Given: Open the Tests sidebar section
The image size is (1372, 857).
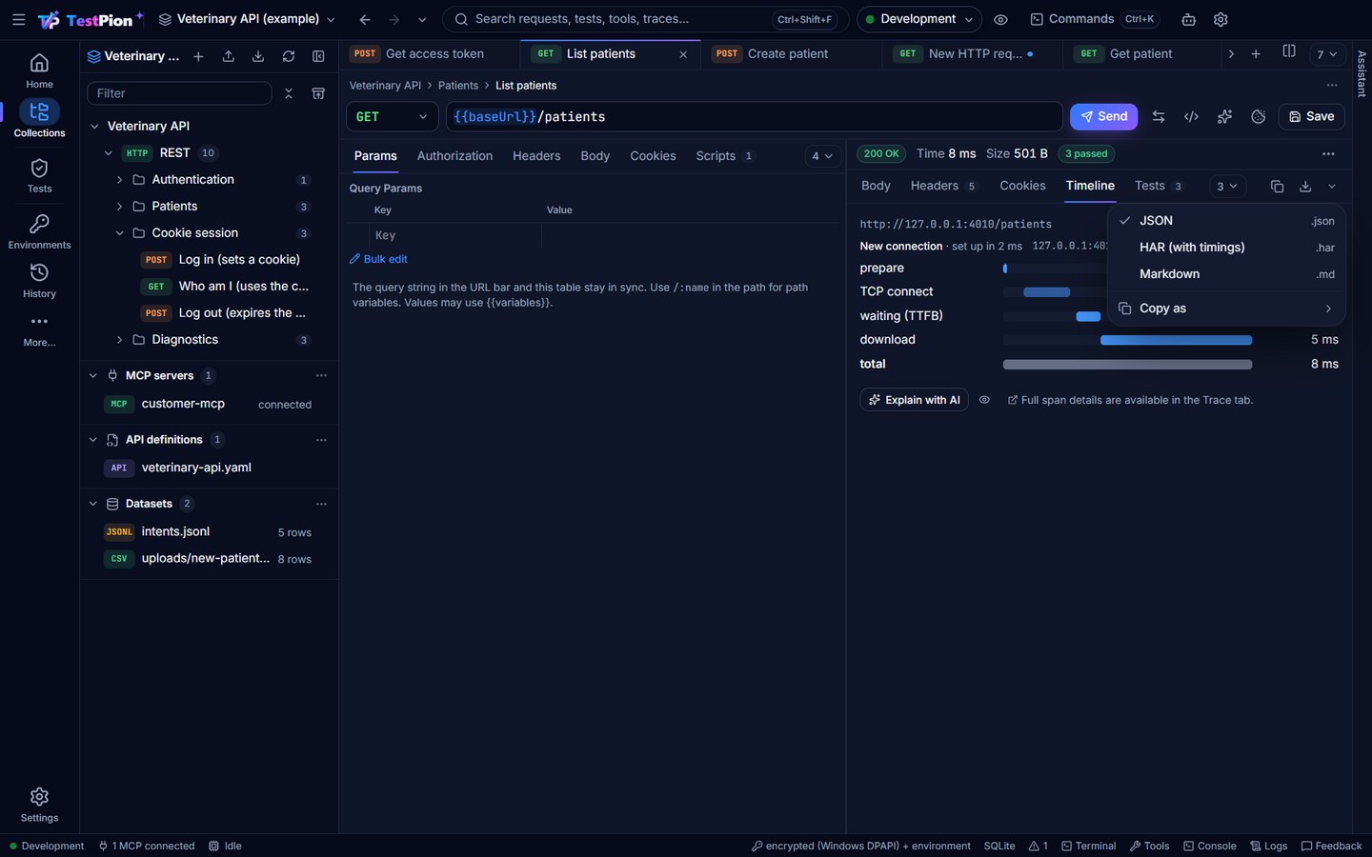Looking at the screenshot, I should pos(39,176).
